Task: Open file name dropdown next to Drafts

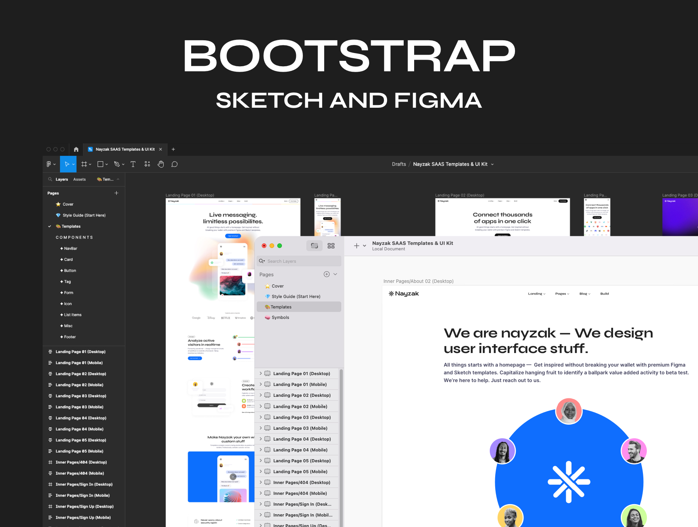Action: [x=492, y=164]
